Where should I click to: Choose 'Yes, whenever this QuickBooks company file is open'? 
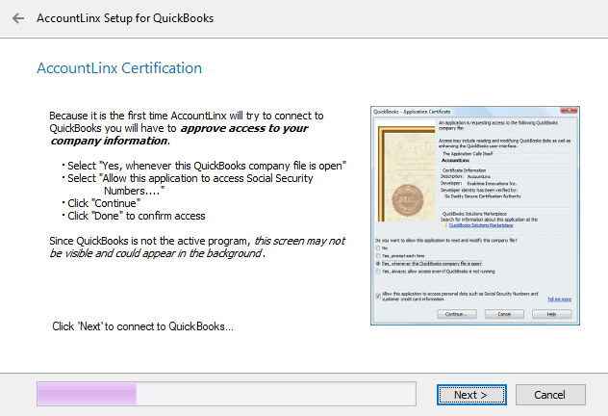coord(378,261)
